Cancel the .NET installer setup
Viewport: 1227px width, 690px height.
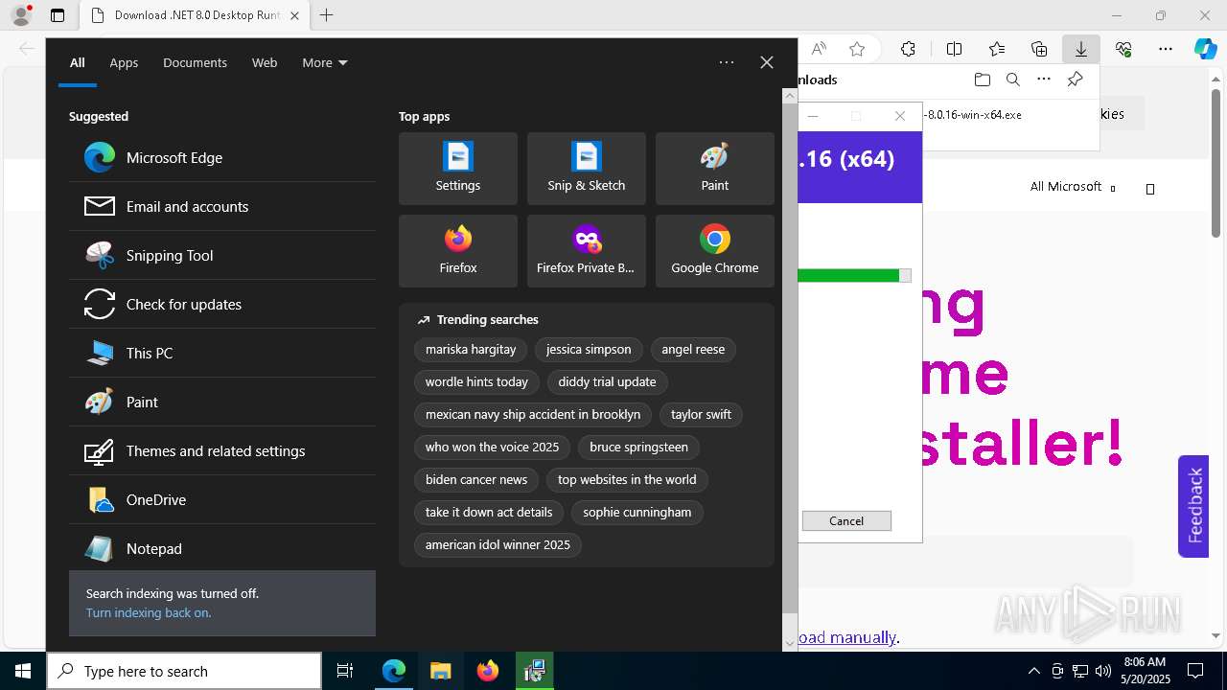pos(846,520)
